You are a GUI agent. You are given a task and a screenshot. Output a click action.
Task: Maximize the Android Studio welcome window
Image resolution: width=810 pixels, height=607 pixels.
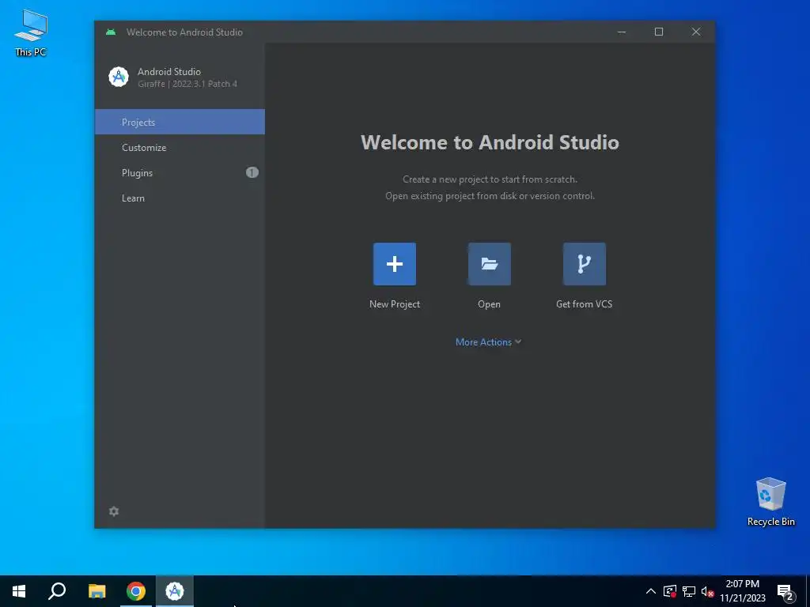659,32
